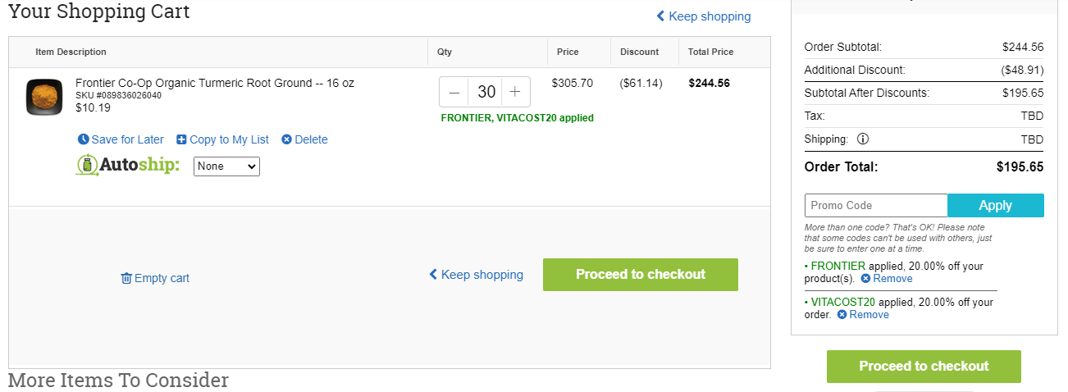Click the shipping info icon
The image size is (1068, 392).
[x=863, y=139]
